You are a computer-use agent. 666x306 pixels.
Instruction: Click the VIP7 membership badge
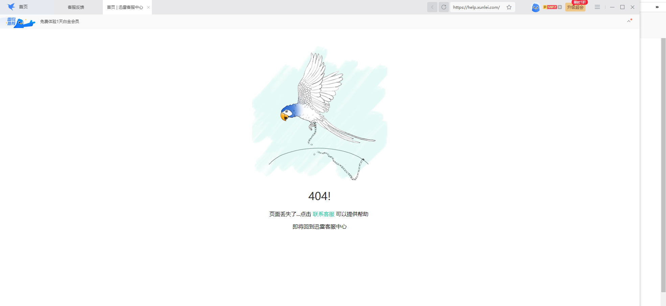551,6
